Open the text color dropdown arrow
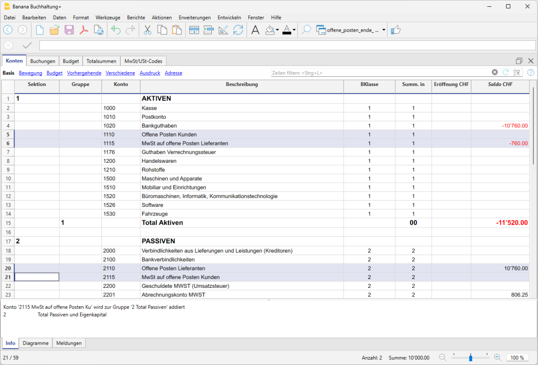The height and width of the screenshot is (365, 538). click(294, 30)
